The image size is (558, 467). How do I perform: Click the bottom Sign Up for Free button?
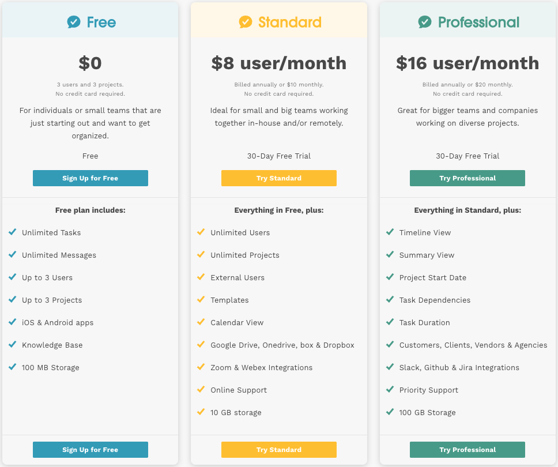[91, 450]
